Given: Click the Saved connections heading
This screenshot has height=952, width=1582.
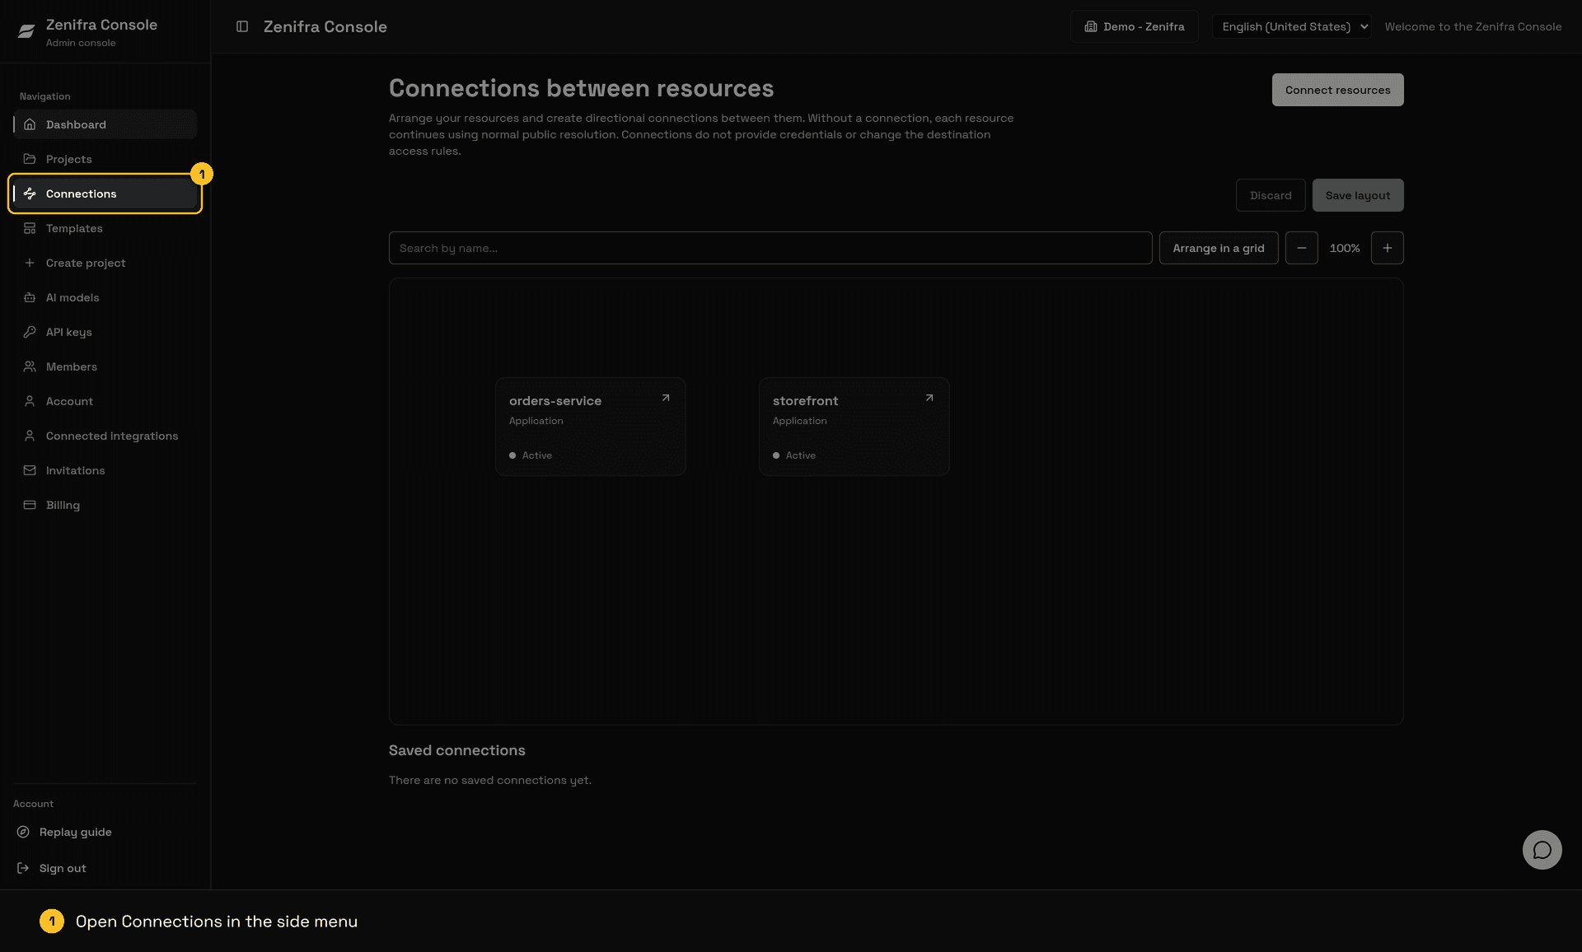Looking at the screenshot, I should [457, 750].
